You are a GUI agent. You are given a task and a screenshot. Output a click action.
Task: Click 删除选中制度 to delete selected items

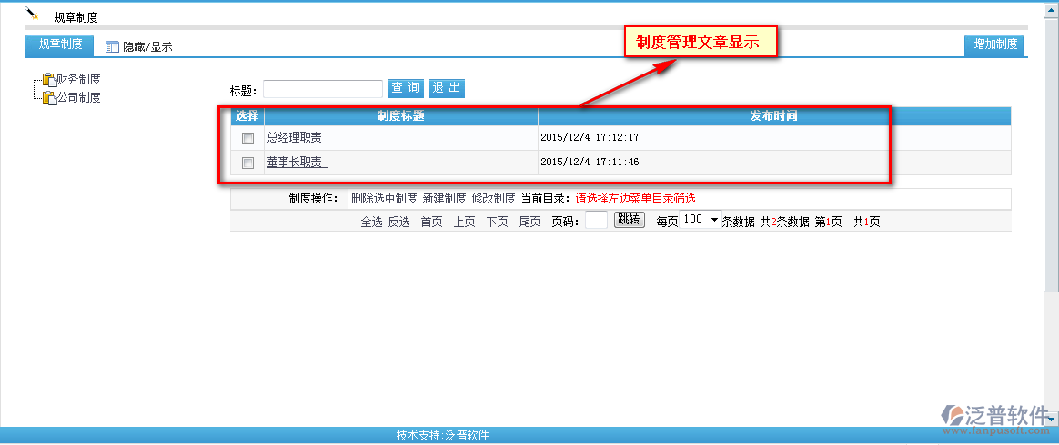[x=384, y=198]
